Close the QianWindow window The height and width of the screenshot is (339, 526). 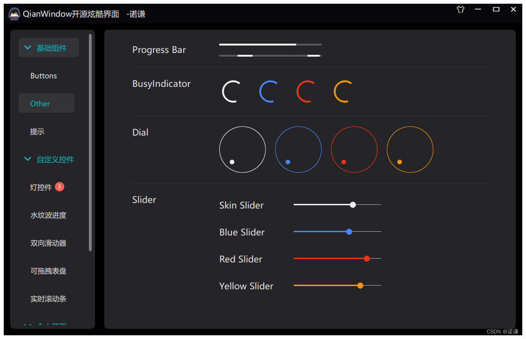(x=513, y=9)
